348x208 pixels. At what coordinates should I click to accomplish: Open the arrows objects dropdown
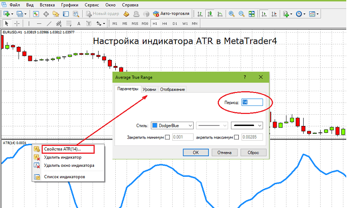point(104,23)
